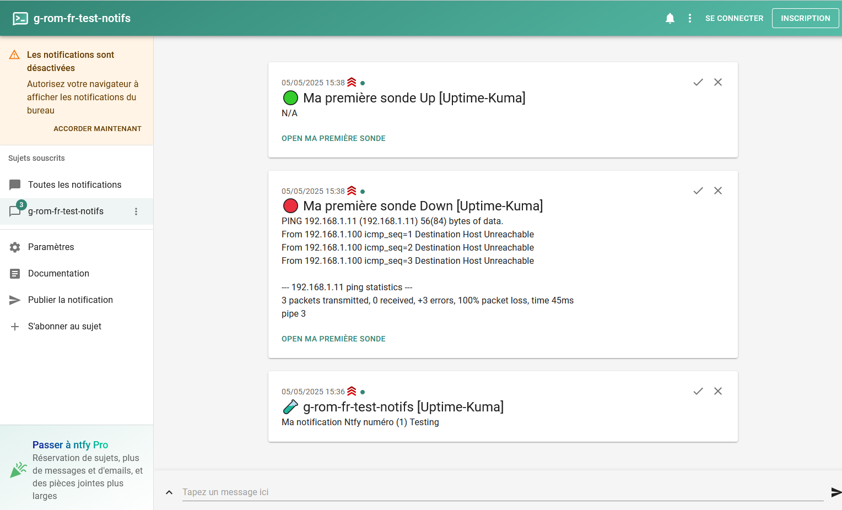Click the party popper icon near ntfy Pro
The image size is (842, 510).
[x=18, y=470]
